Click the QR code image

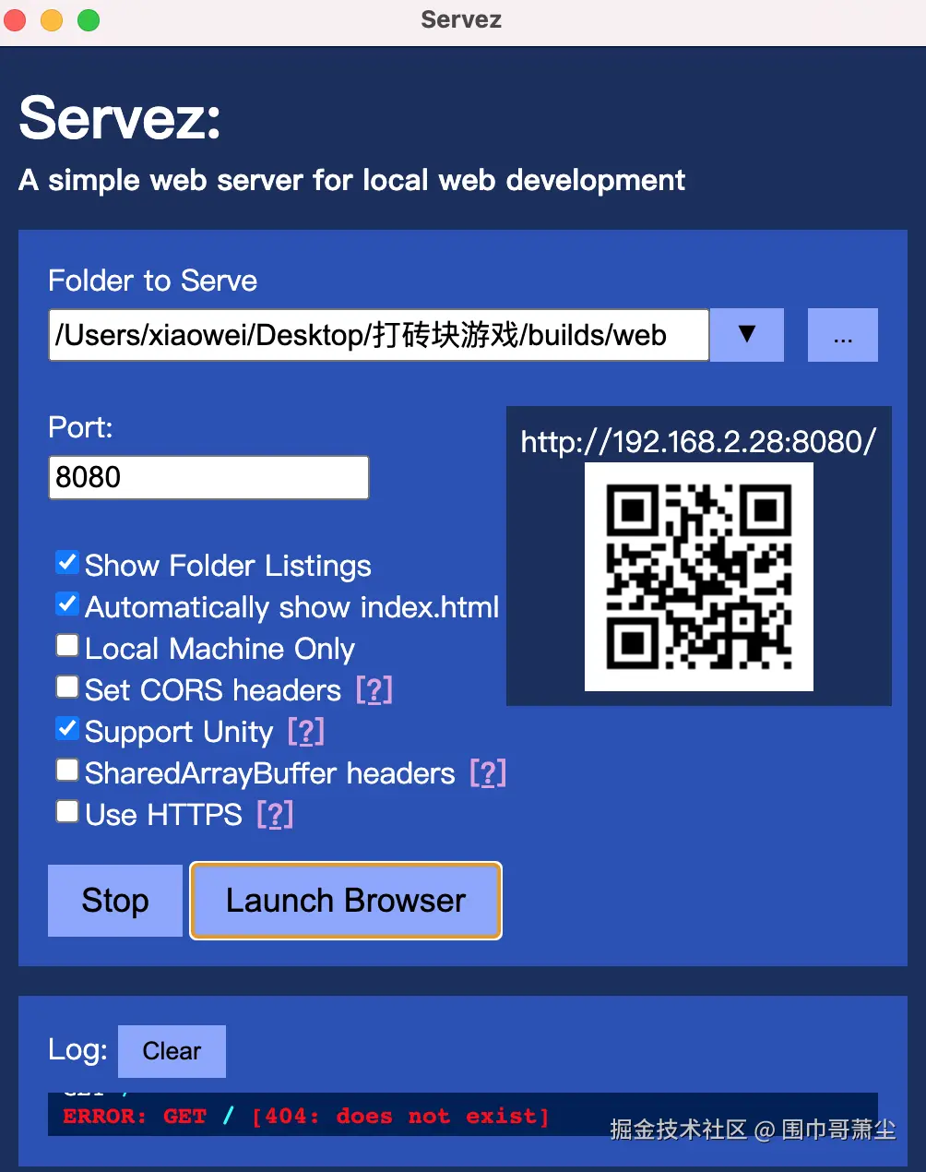click(x=699, y=577)
